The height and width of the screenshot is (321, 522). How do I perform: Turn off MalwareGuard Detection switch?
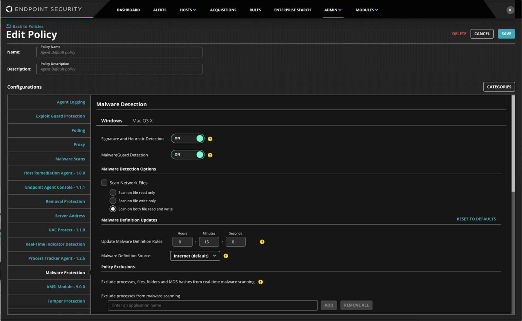click(187, 155)
